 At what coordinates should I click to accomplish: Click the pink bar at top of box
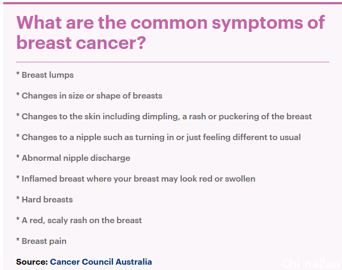click(173, 3)
